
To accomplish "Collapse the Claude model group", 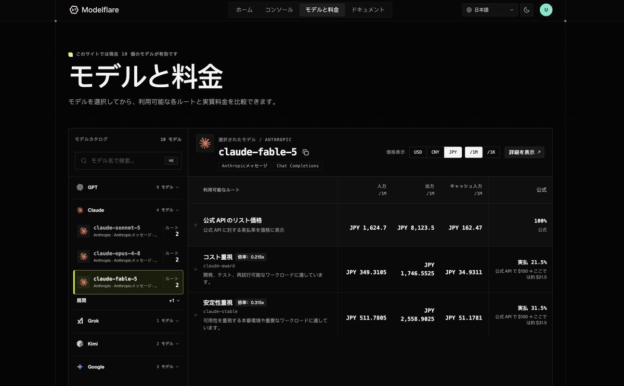I will (x=128, y=210).
